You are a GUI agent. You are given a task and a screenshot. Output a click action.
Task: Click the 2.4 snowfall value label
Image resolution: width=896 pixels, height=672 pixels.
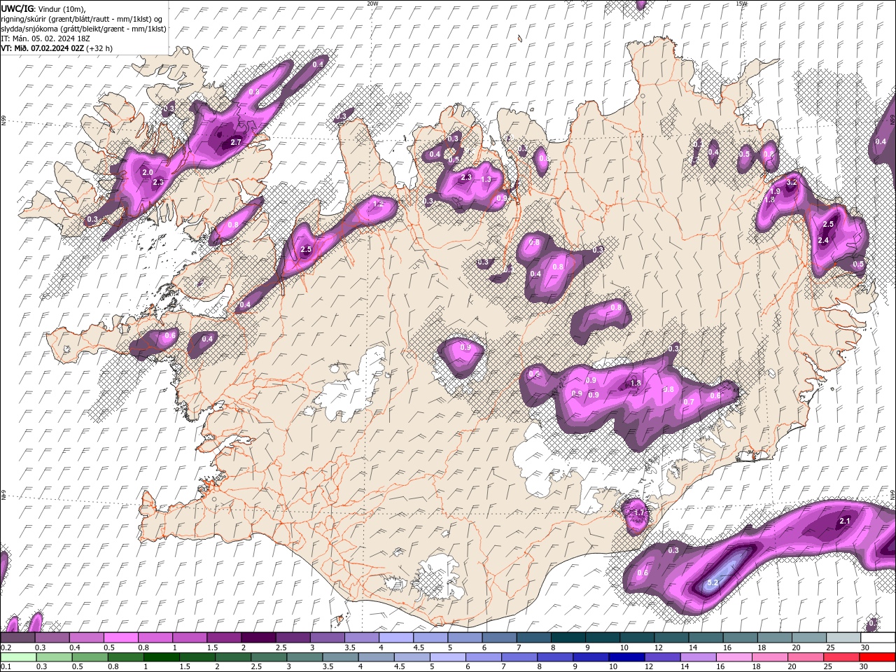pyautogui.click(x=823, y=240)
